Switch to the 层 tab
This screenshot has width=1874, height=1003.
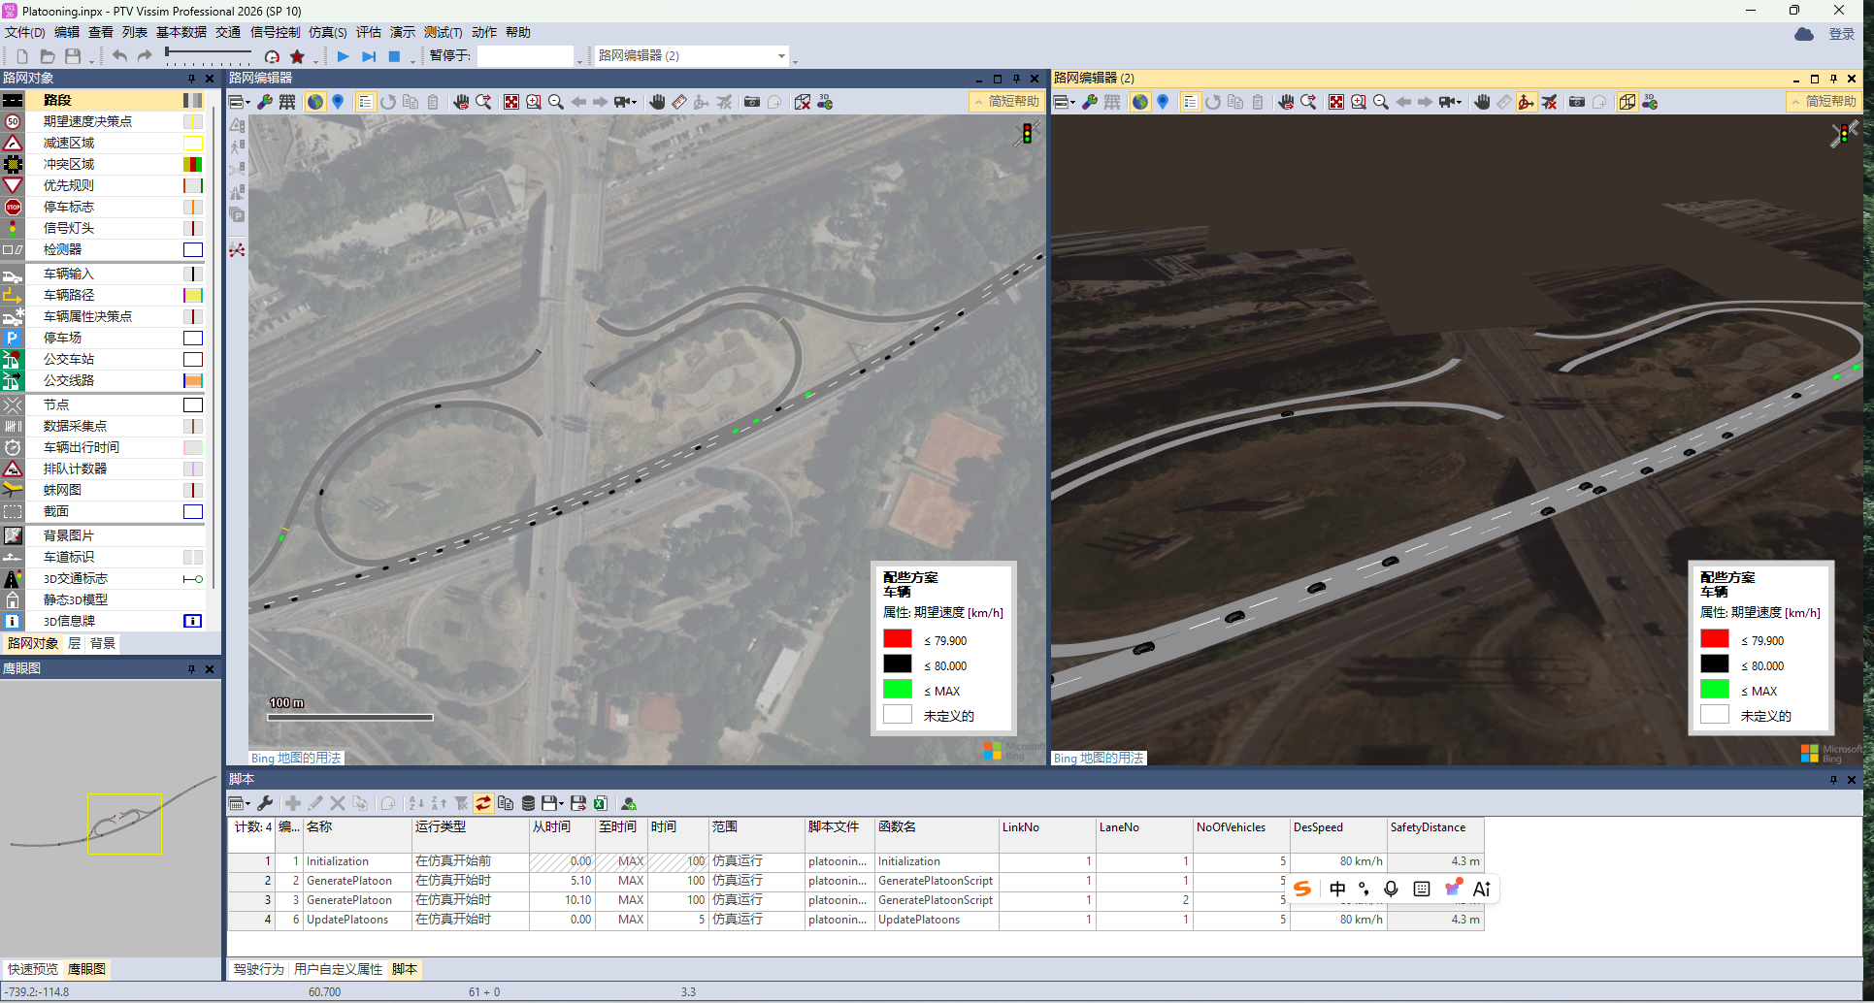[x=75, y=643]
